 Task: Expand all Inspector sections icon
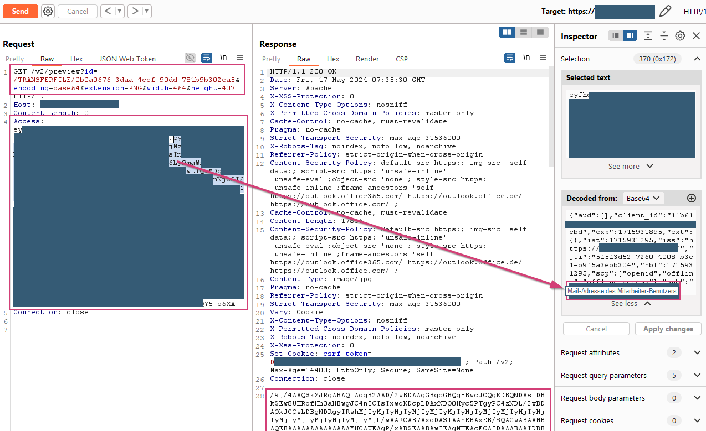coord(648,36)
